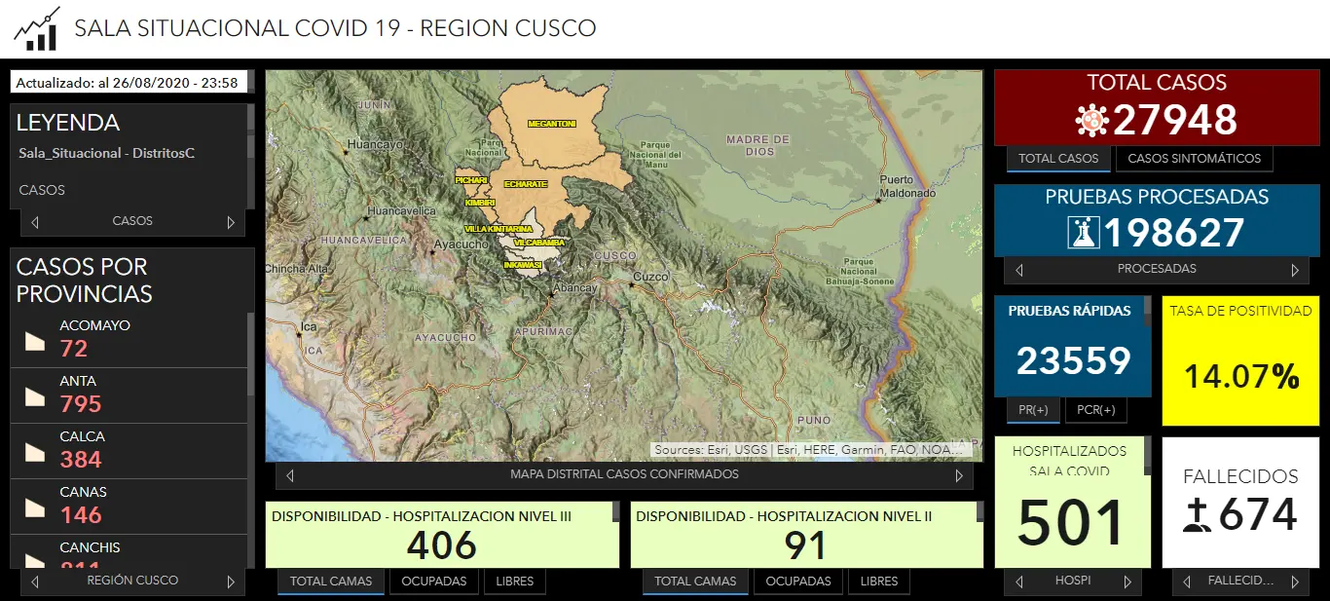Click the virus icon beside total cases

(x=1091, y=121)
